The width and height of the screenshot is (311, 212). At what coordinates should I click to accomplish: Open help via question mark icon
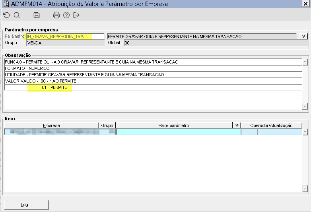66,15
